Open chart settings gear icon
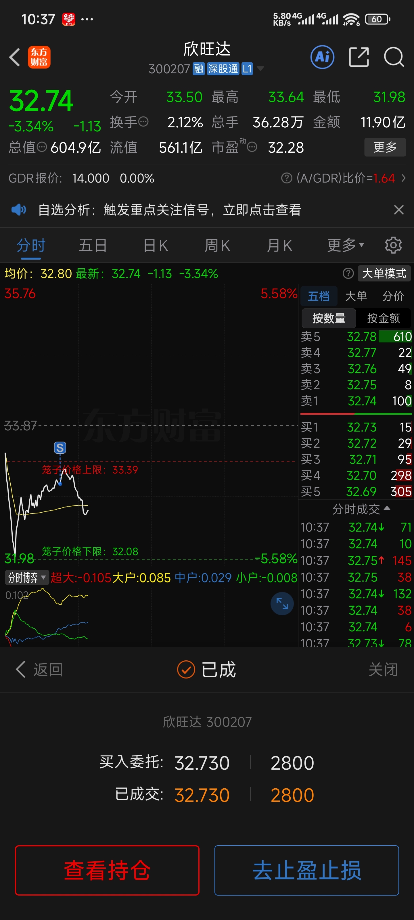The image size is (414, 920). 393,245
